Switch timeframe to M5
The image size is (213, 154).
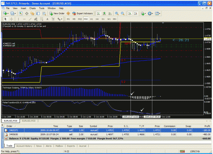point(74,19)
